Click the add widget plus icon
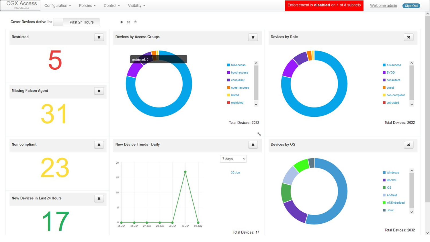 pos(122,22)
